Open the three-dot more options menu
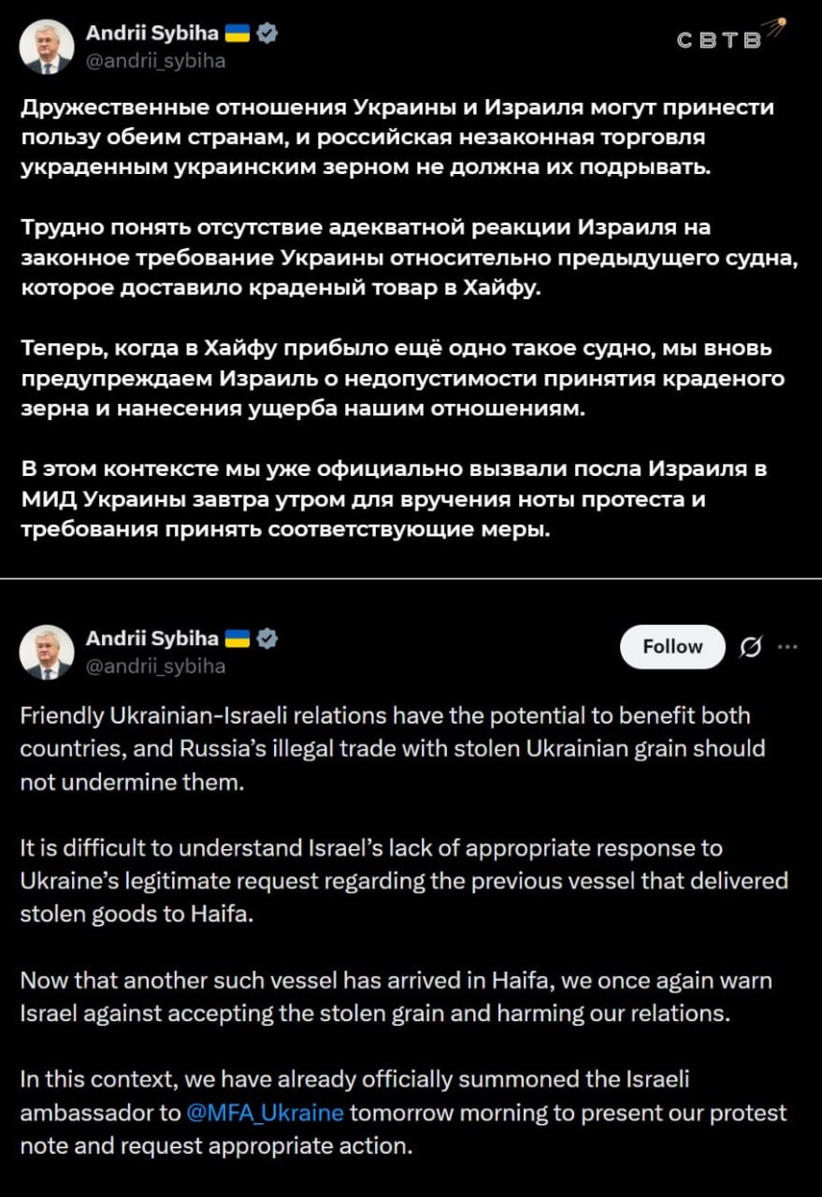 [x=787, y=646]
